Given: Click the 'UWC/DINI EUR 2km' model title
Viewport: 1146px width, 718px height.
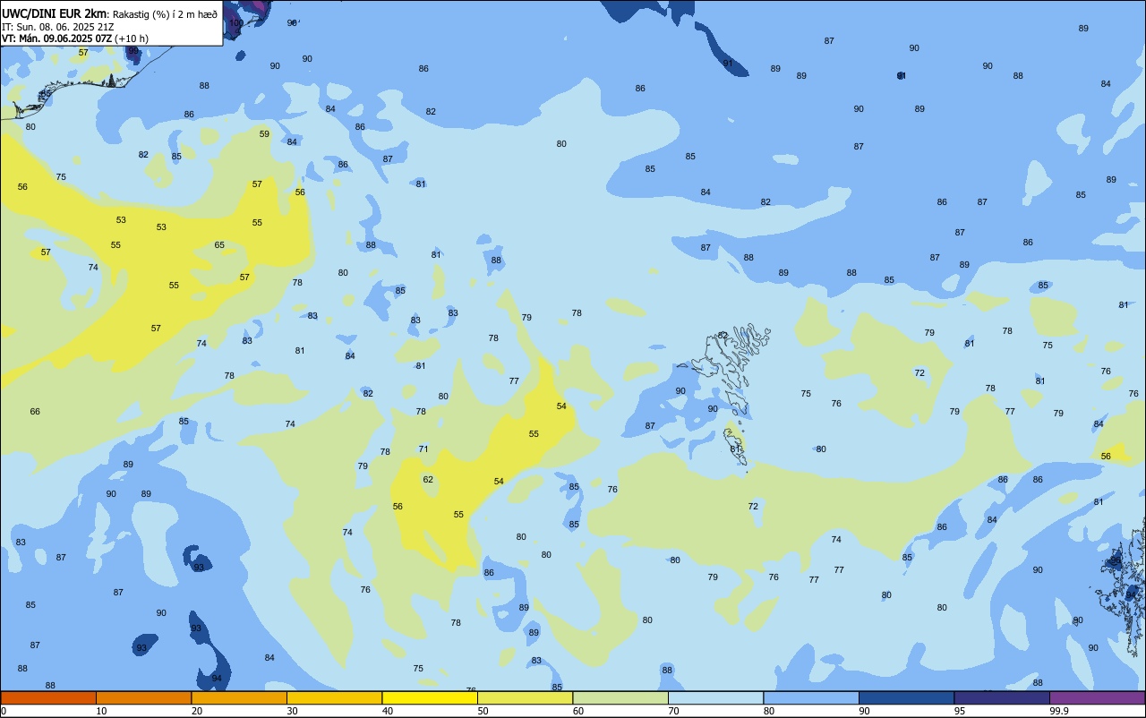Looking at the screenshot, I should coord(55,13).
